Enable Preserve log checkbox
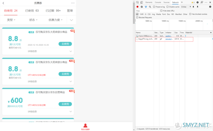The width and height of the screenshot is (213, 131). tap(154, 7)
